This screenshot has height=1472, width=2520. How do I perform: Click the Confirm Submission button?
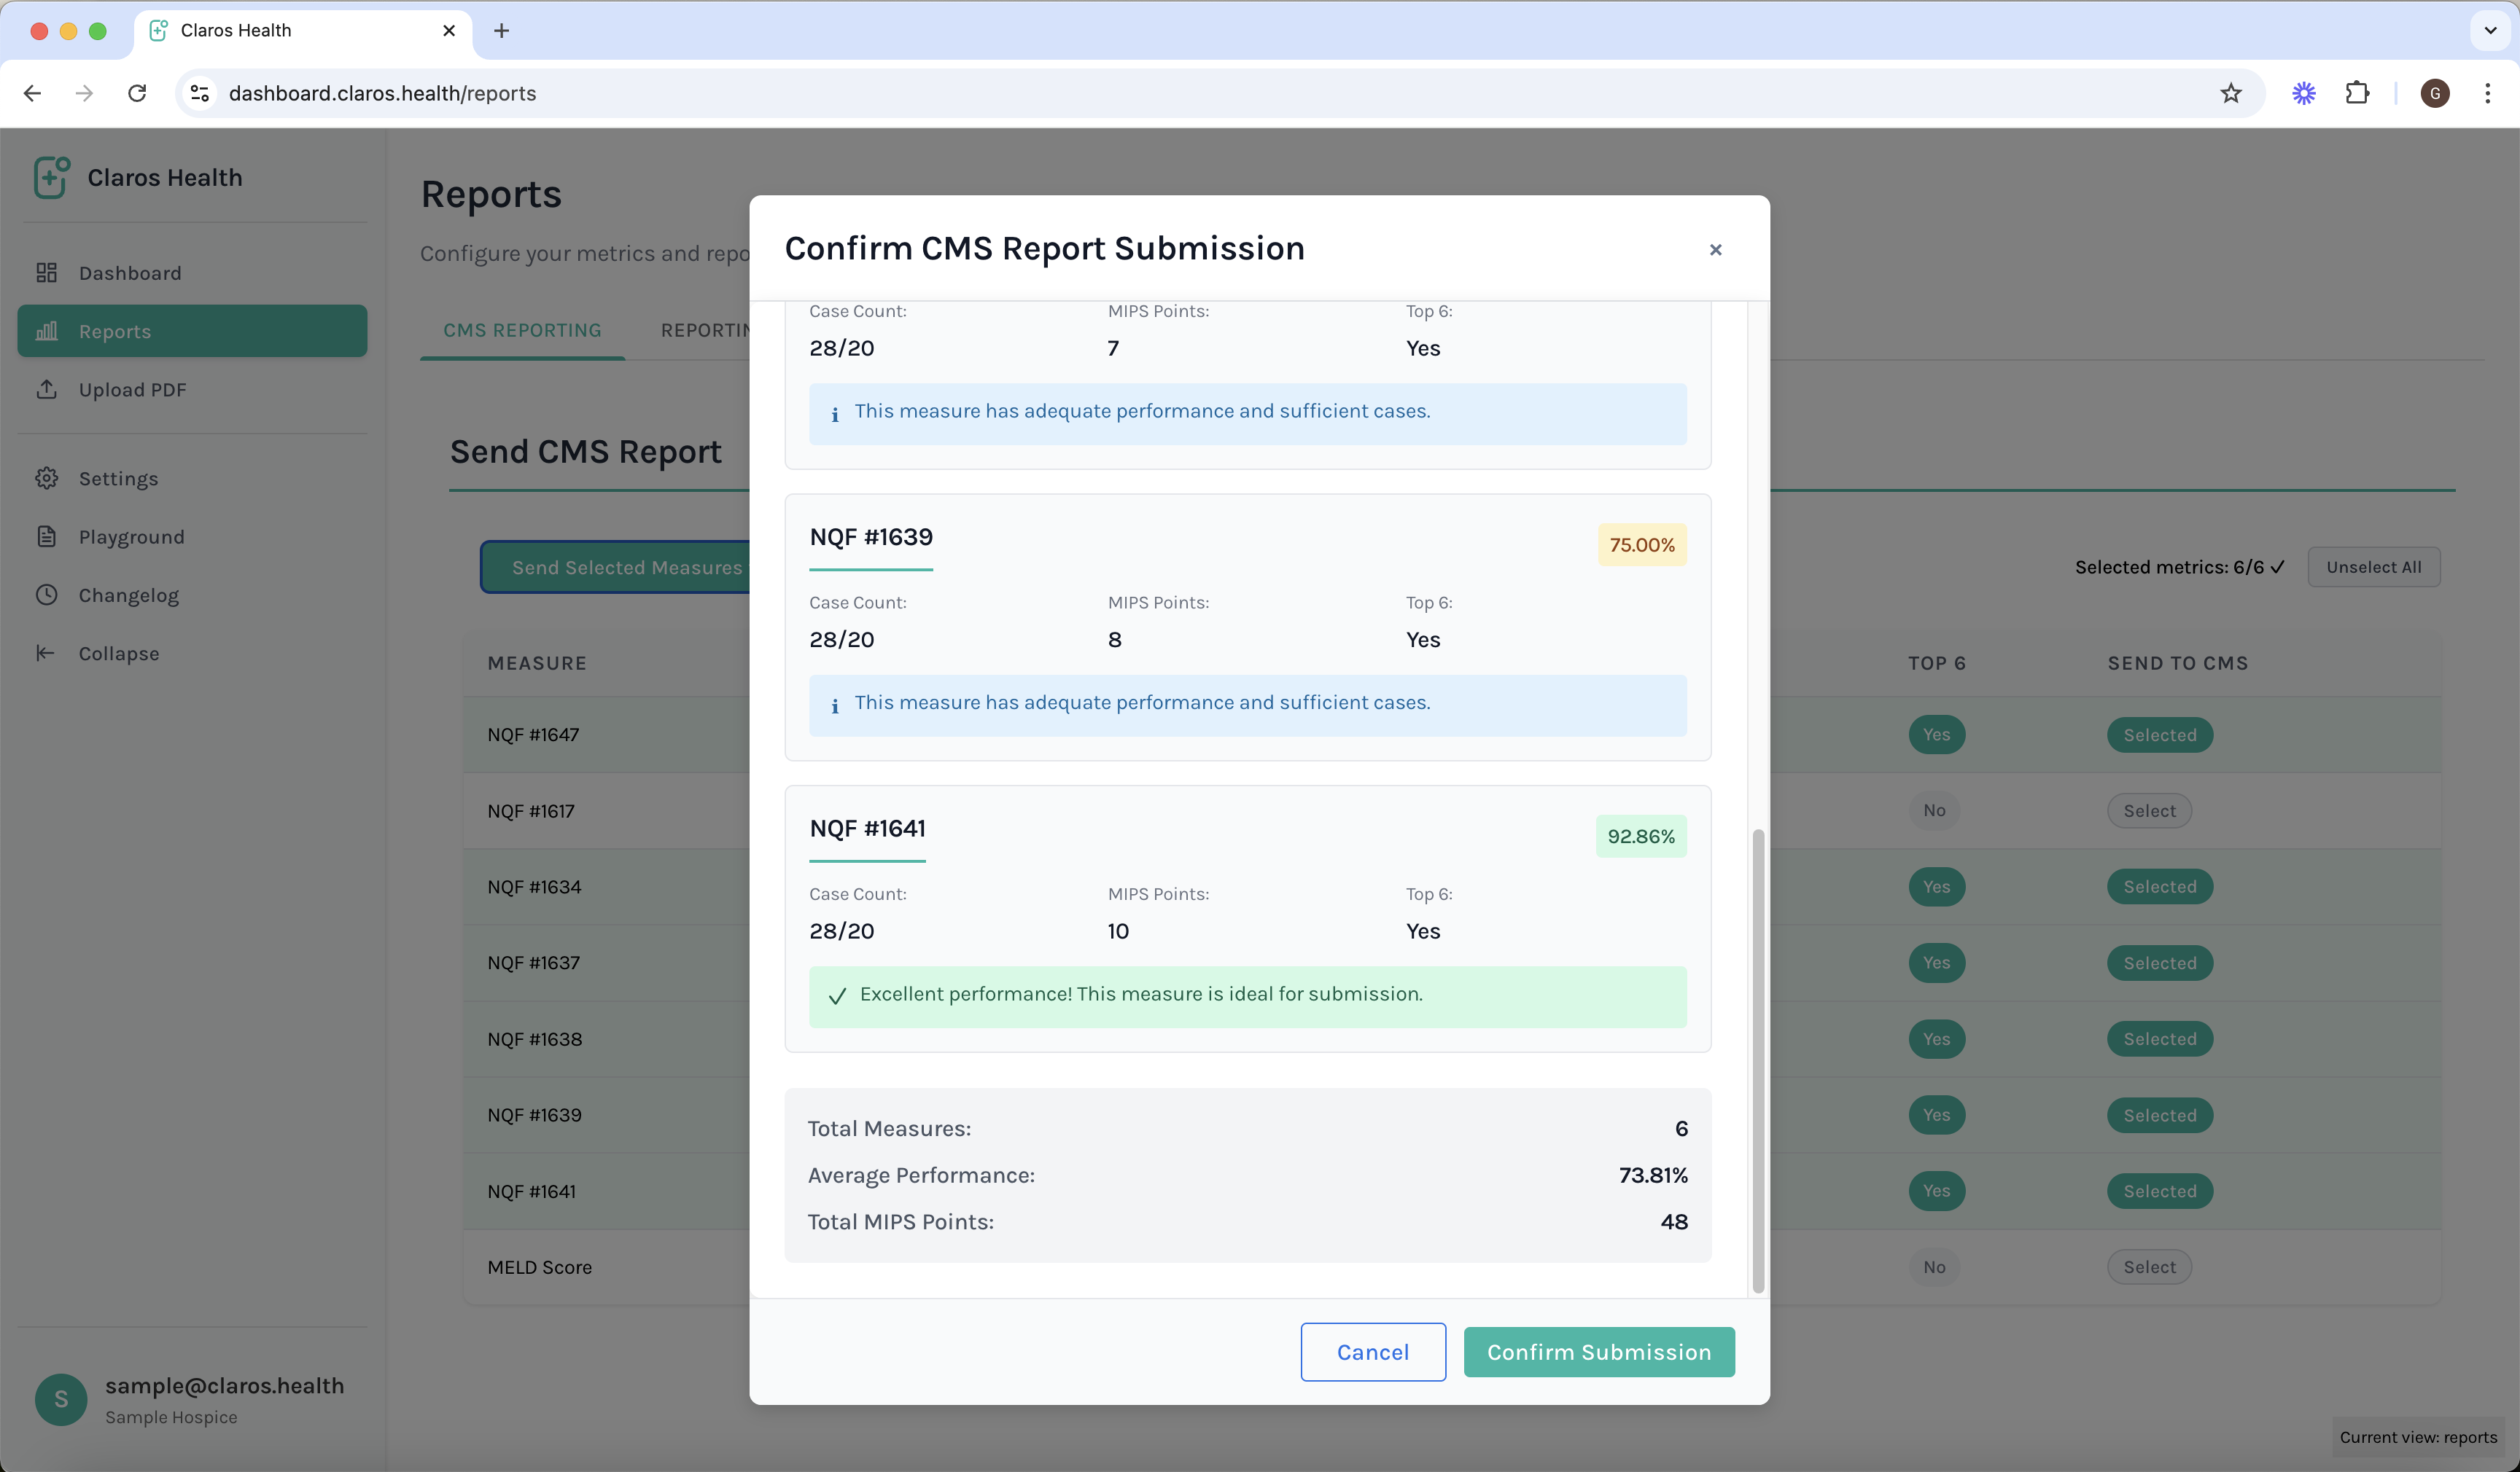[x=1598, y=1351]
